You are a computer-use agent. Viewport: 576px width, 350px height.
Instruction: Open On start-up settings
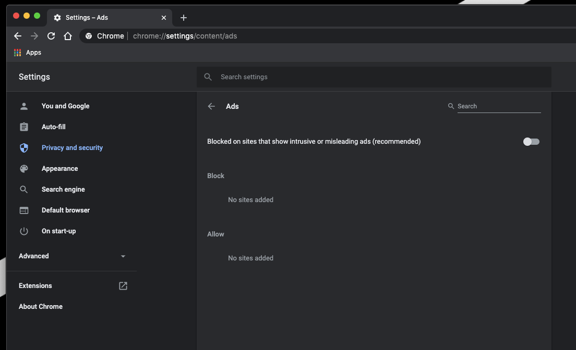(x=59, y=231)
